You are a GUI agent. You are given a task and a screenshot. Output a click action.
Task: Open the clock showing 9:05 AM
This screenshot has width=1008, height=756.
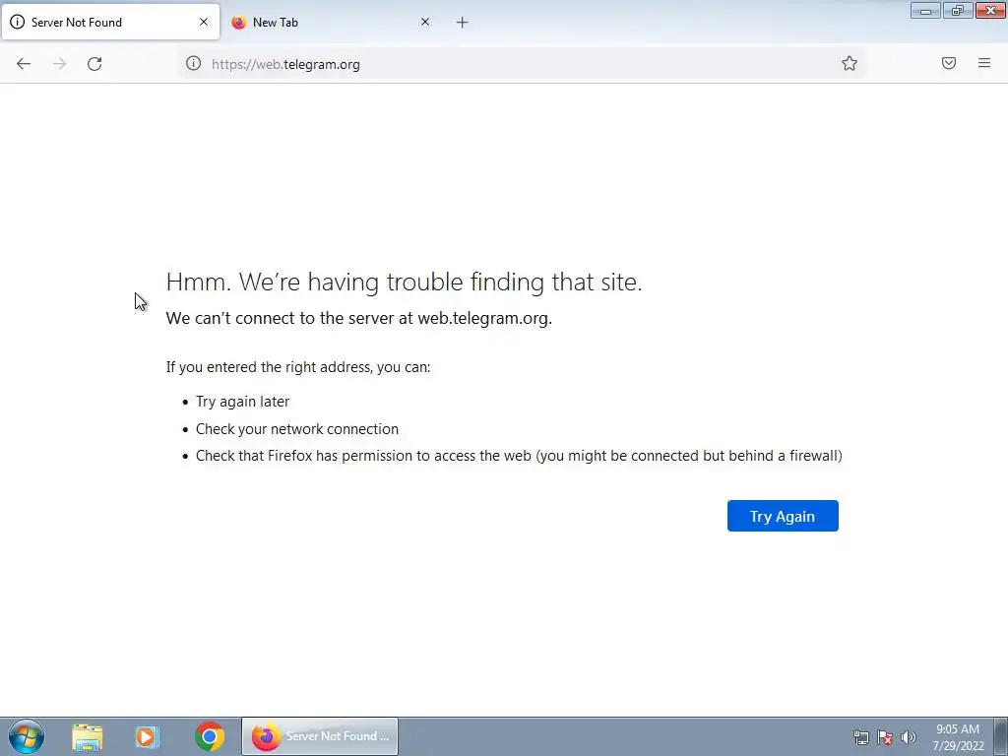(x=958, y=737)
